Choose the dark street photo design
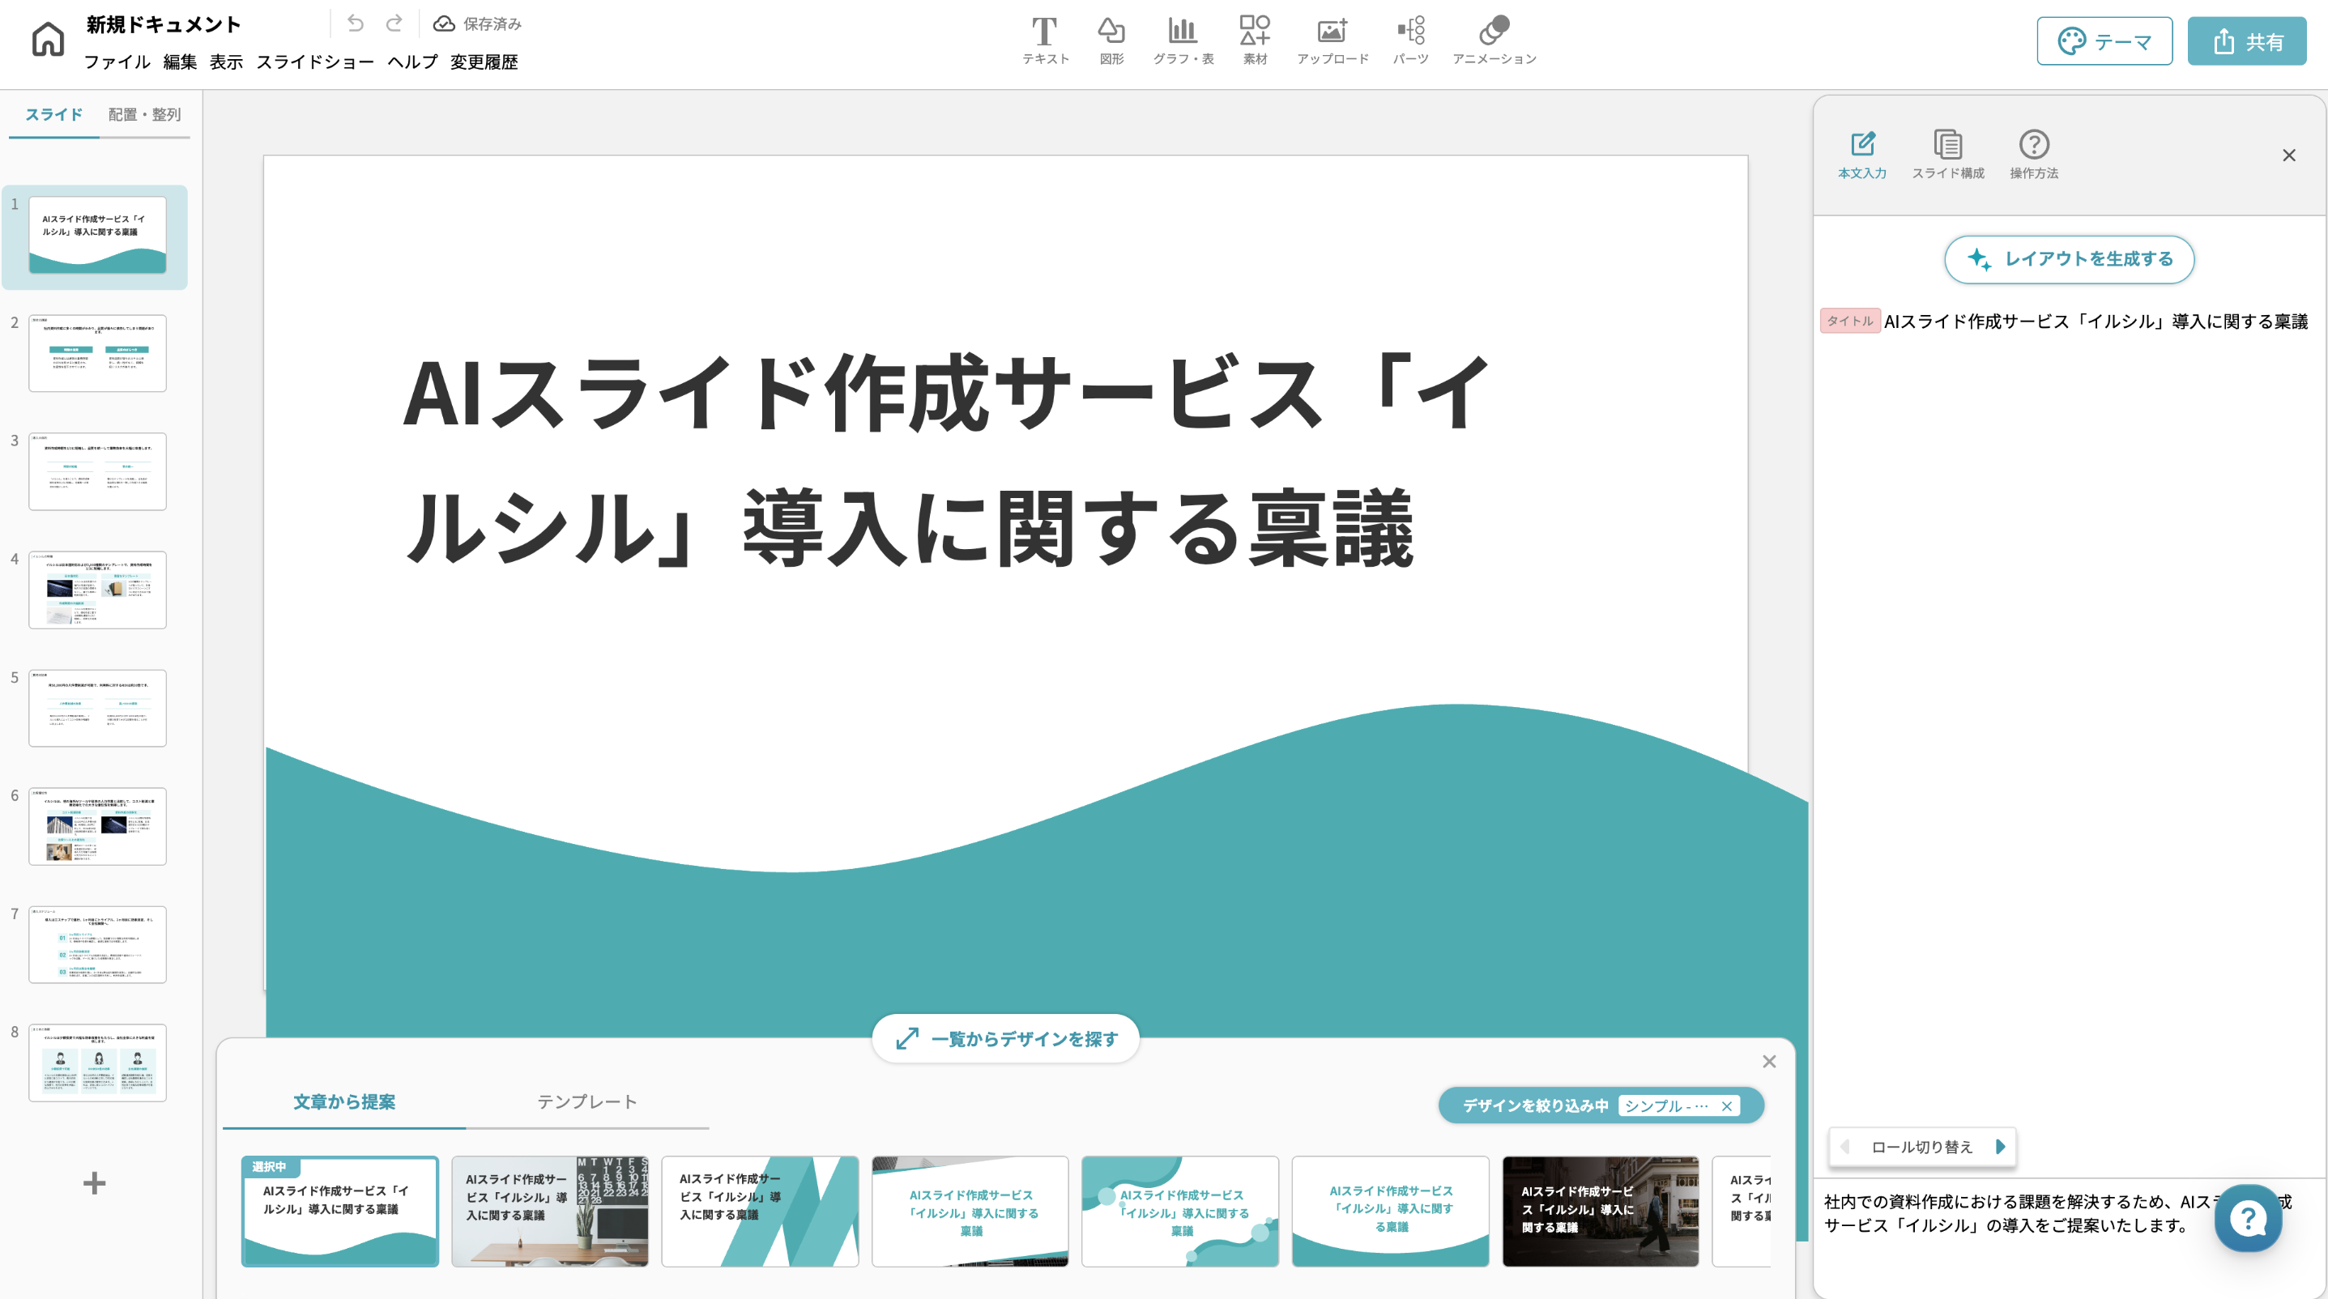 pyautogui.click(x=1601, y=1212)
